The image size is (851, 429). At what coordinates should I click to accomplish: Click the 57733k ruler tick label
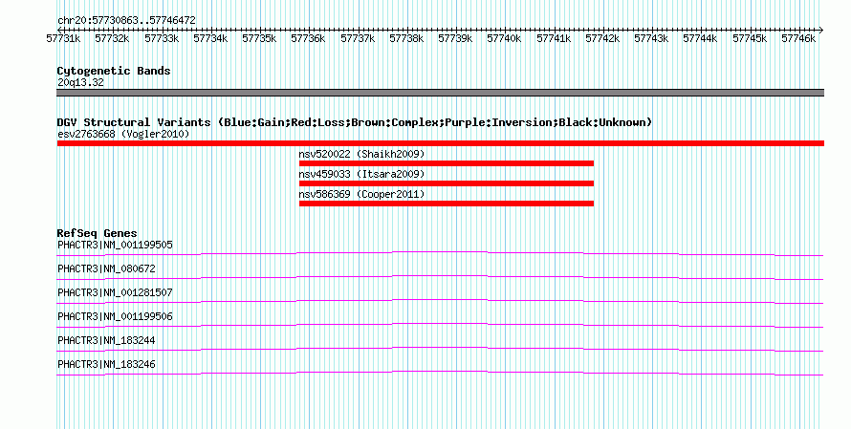162,38
